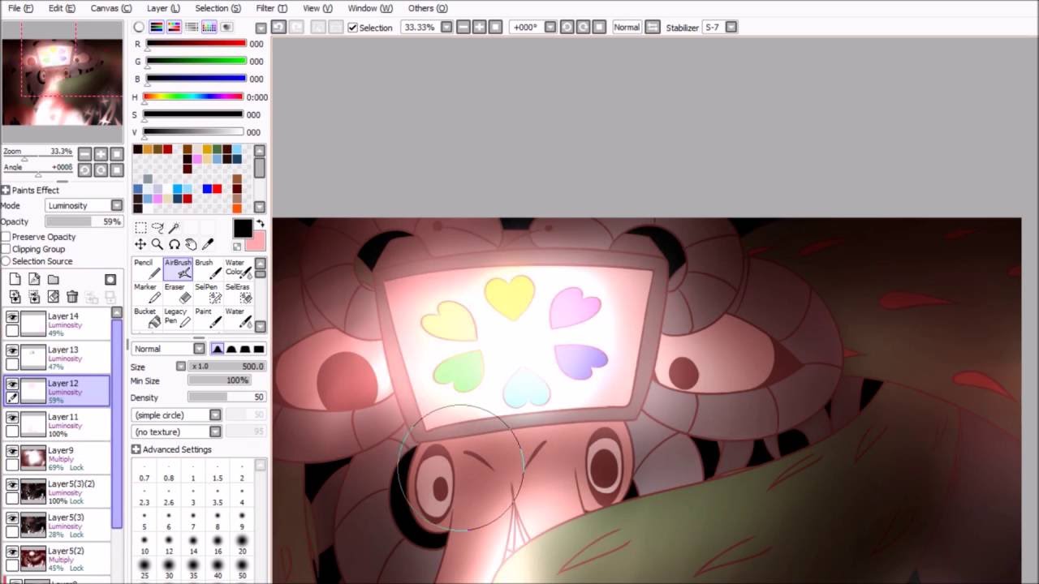Toggle the RGB slider panel icon
The image size is (1039, 584).
(x=157, y=27)
